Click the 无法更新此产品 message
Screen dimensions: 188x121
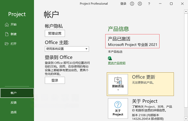pos(143,82)
